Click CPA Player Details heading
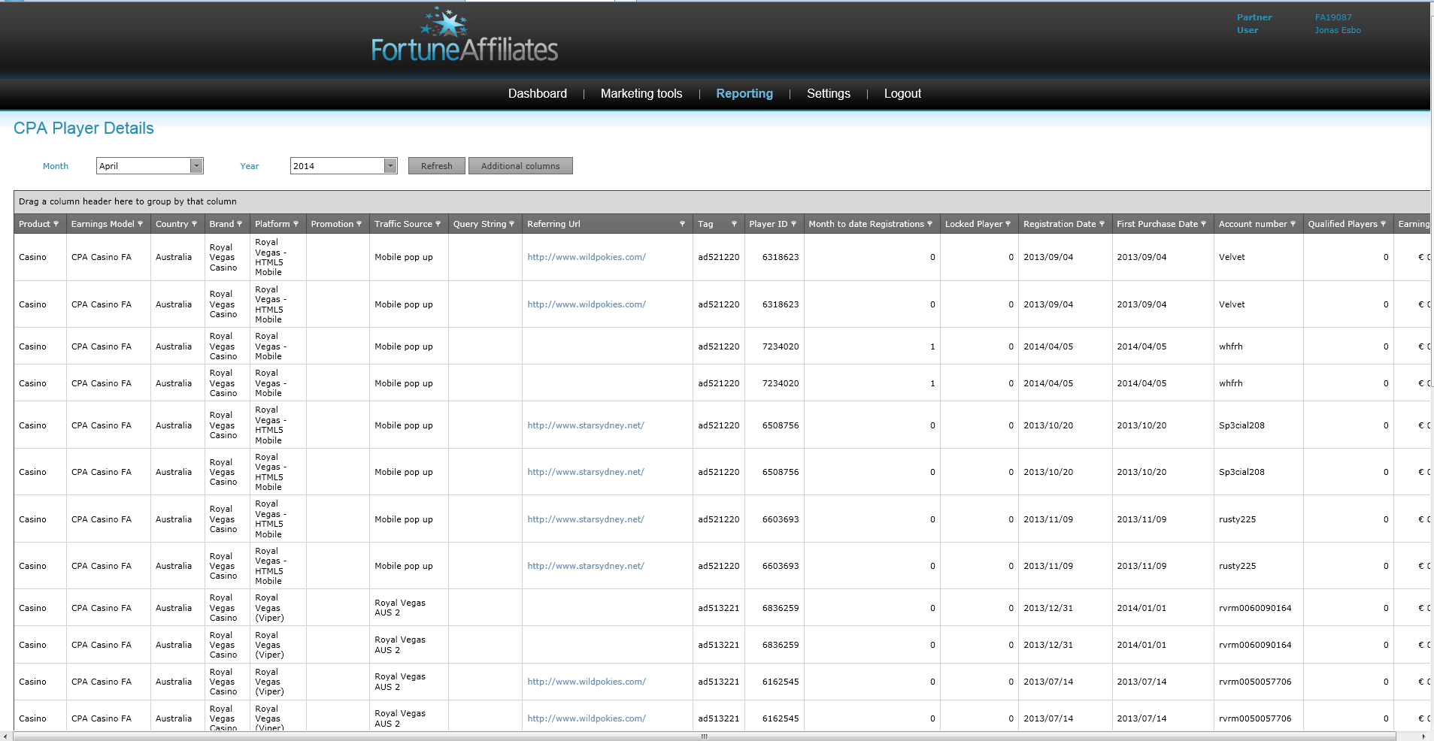The image size is (1434, 741). coord(83,129)
